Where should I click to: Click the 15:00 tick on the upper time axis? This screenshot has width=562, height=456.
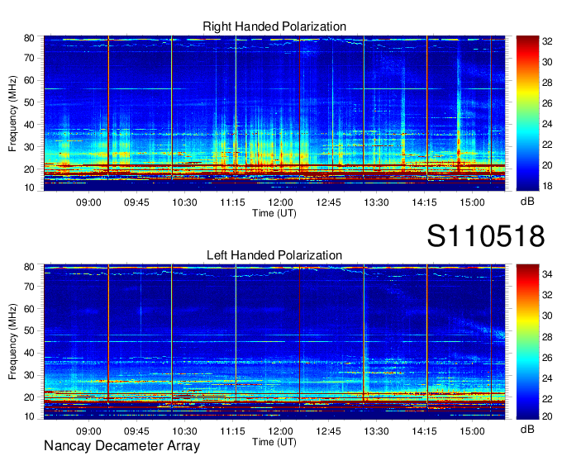472,202
